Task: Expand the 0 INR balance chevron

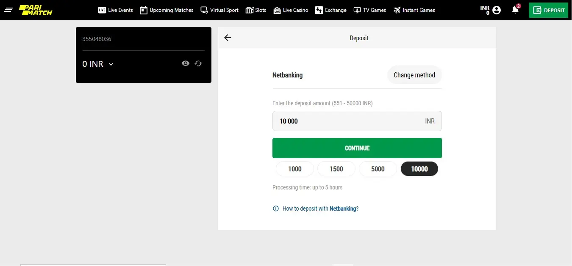Action: click(111, 64)
